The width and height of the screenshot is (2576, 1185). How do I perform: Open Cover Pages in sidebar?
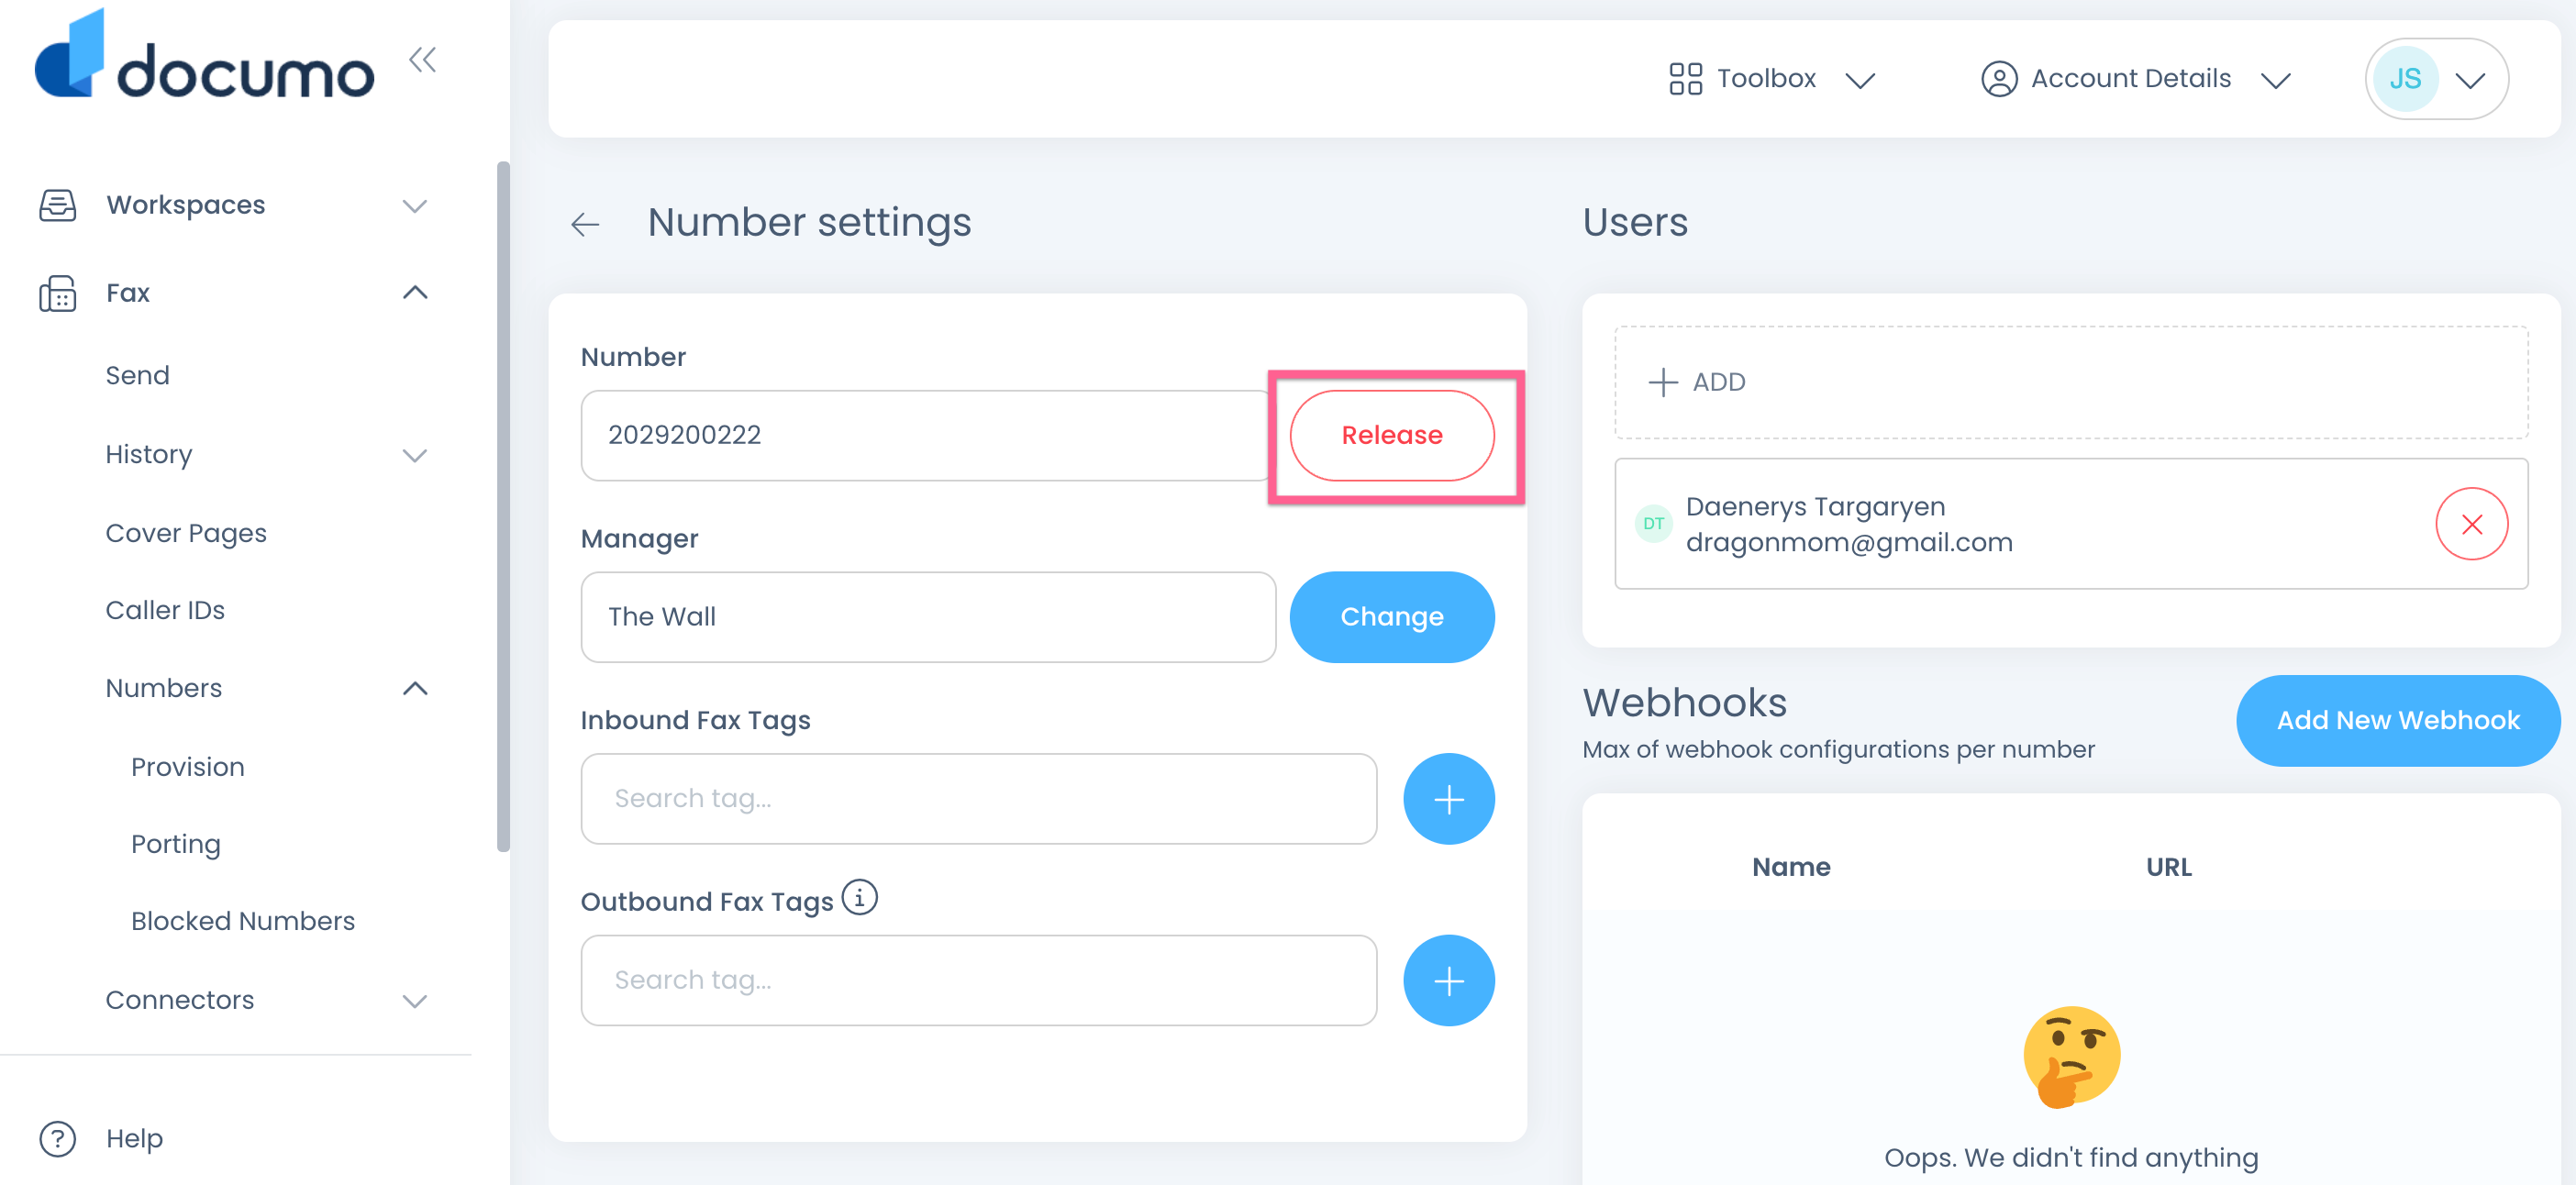[x=186, y=533]
